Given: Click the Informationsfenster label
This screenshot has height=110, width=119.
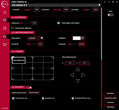Looking at the screenshot, I should point(69,57).
